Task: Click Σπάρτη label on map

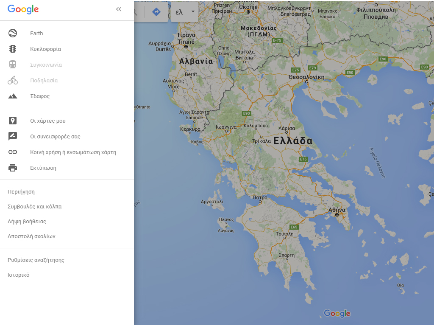Action: (x=287, y=255)
